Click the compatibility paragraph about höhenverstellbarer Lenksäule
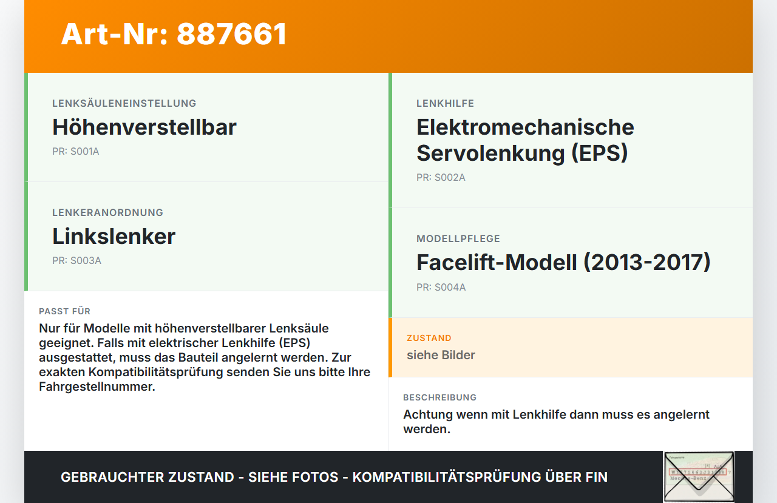The image size is (777, 503). click(x=205, y=357)
